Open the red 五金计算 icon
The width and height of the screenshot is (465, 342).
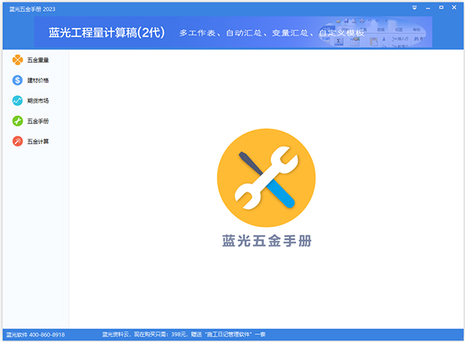(x=18, y=141)
